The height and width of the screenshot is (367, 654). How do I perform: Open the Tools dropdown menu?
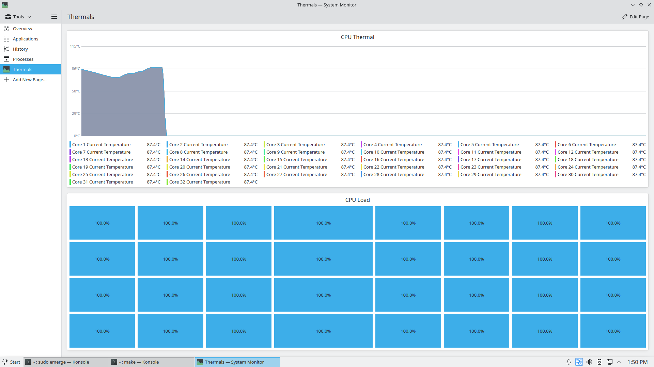pyautogui.click(x=18, y=17)
